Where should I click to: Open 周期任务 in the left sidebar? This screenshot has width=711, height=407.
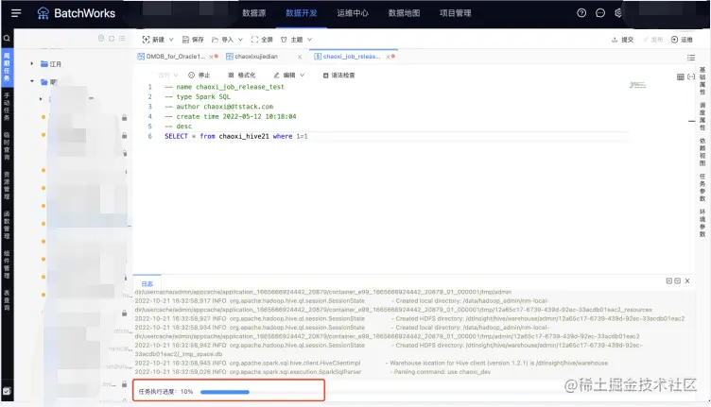(7, 67)
